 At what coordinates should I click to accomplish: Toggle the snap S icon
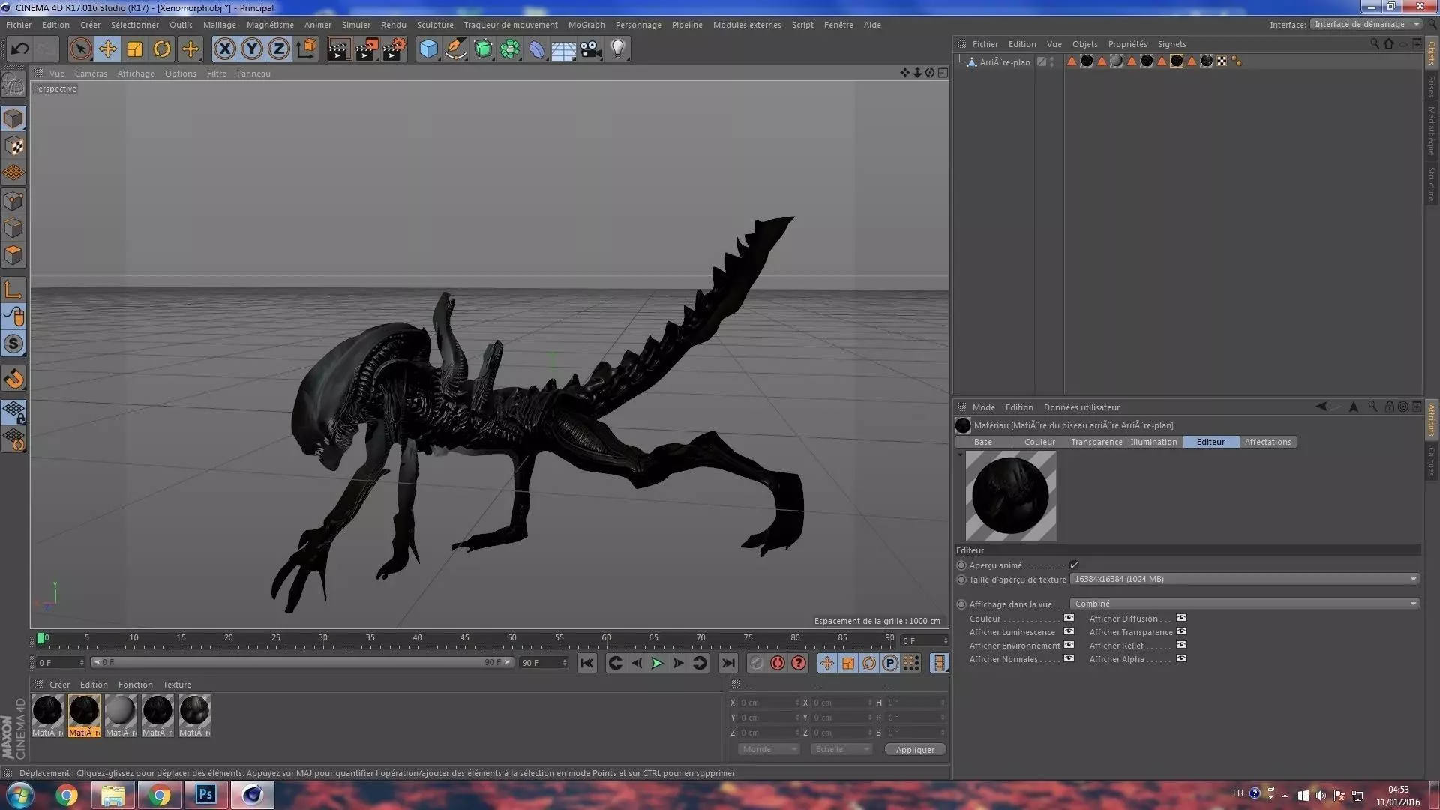tap(13, 343)
